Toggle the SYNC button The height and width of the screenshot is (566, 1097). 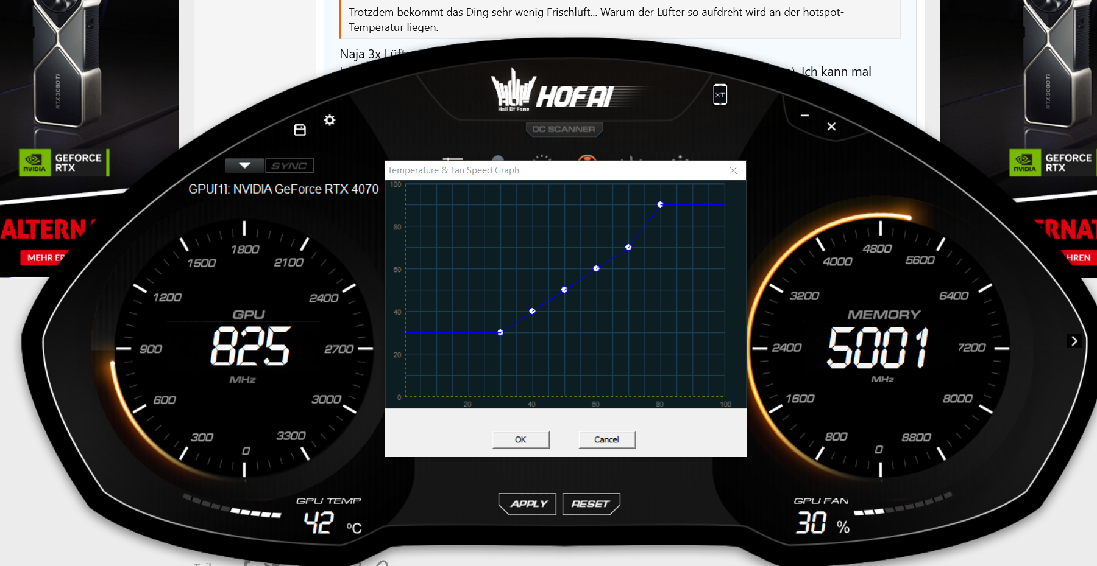[289, 166]
